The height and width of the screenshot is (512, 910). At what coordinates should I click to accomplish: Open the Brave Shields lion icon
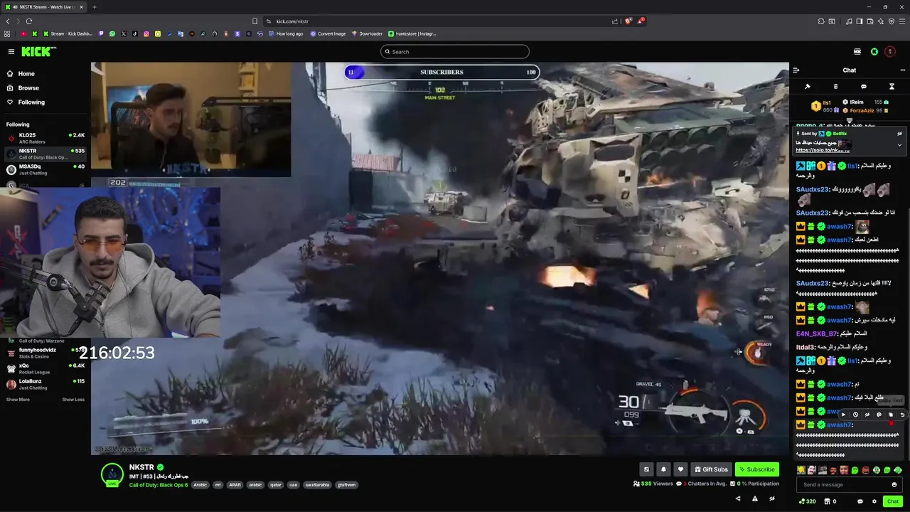tap(628, 21)
